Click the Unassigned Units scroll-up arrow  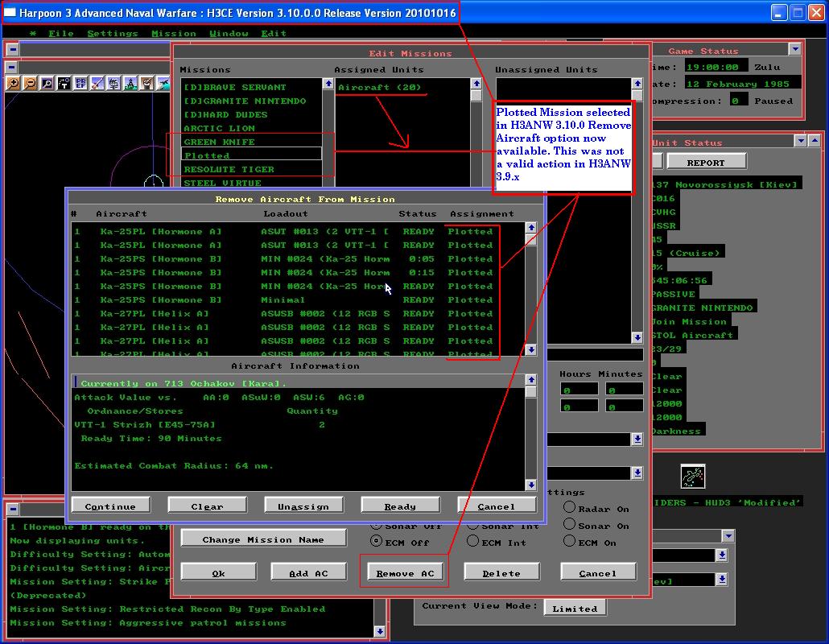coord(637,84)
